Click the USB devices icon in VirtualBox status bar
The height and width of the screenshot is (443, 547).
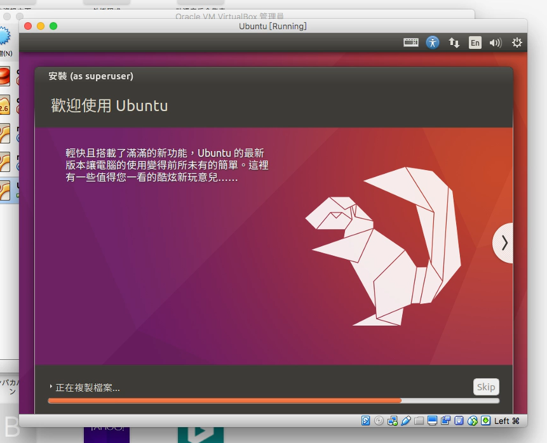coord(406,421)
